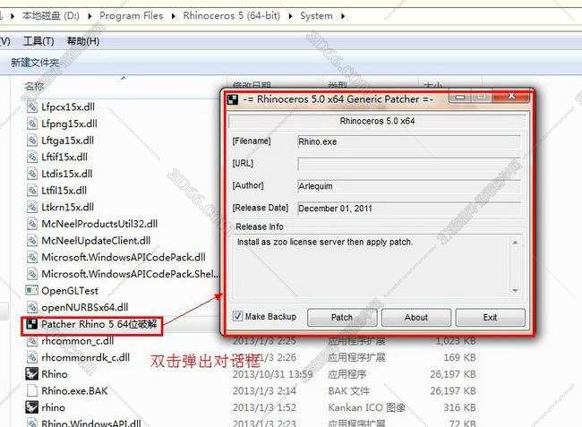Click the Kankan ICO 图像 type cell
This screenshot has height=427, width=582.
(366, 407)
